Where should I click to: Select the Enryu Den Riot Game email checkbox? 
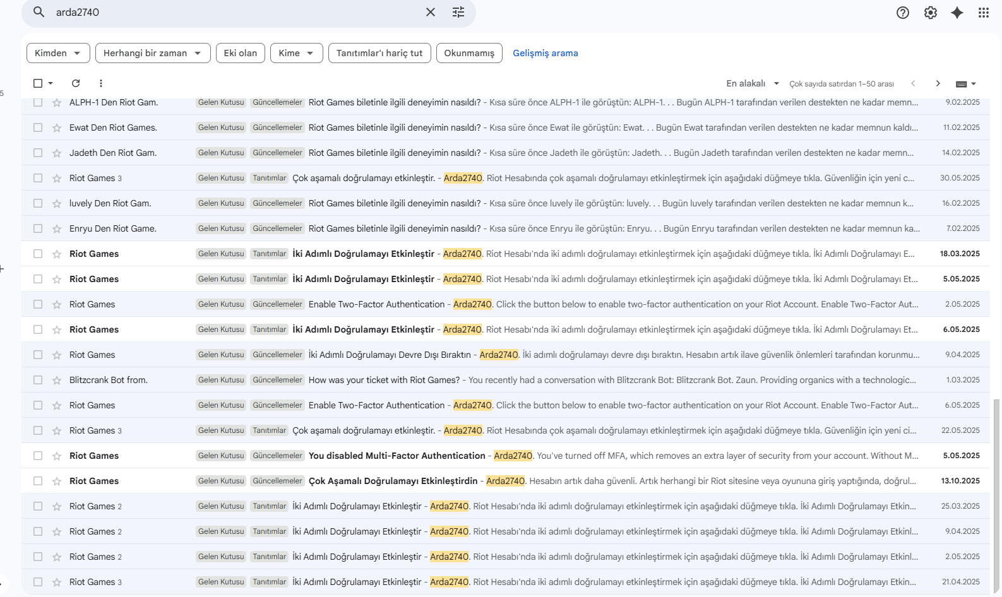click(38, 228)
